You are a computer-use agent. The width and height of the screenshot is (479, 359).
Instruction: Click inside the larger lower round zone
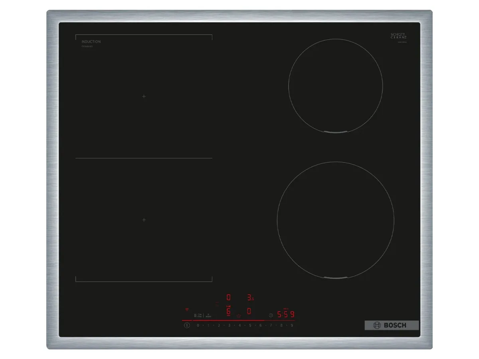pyautogui.click(x=335, y=220)
